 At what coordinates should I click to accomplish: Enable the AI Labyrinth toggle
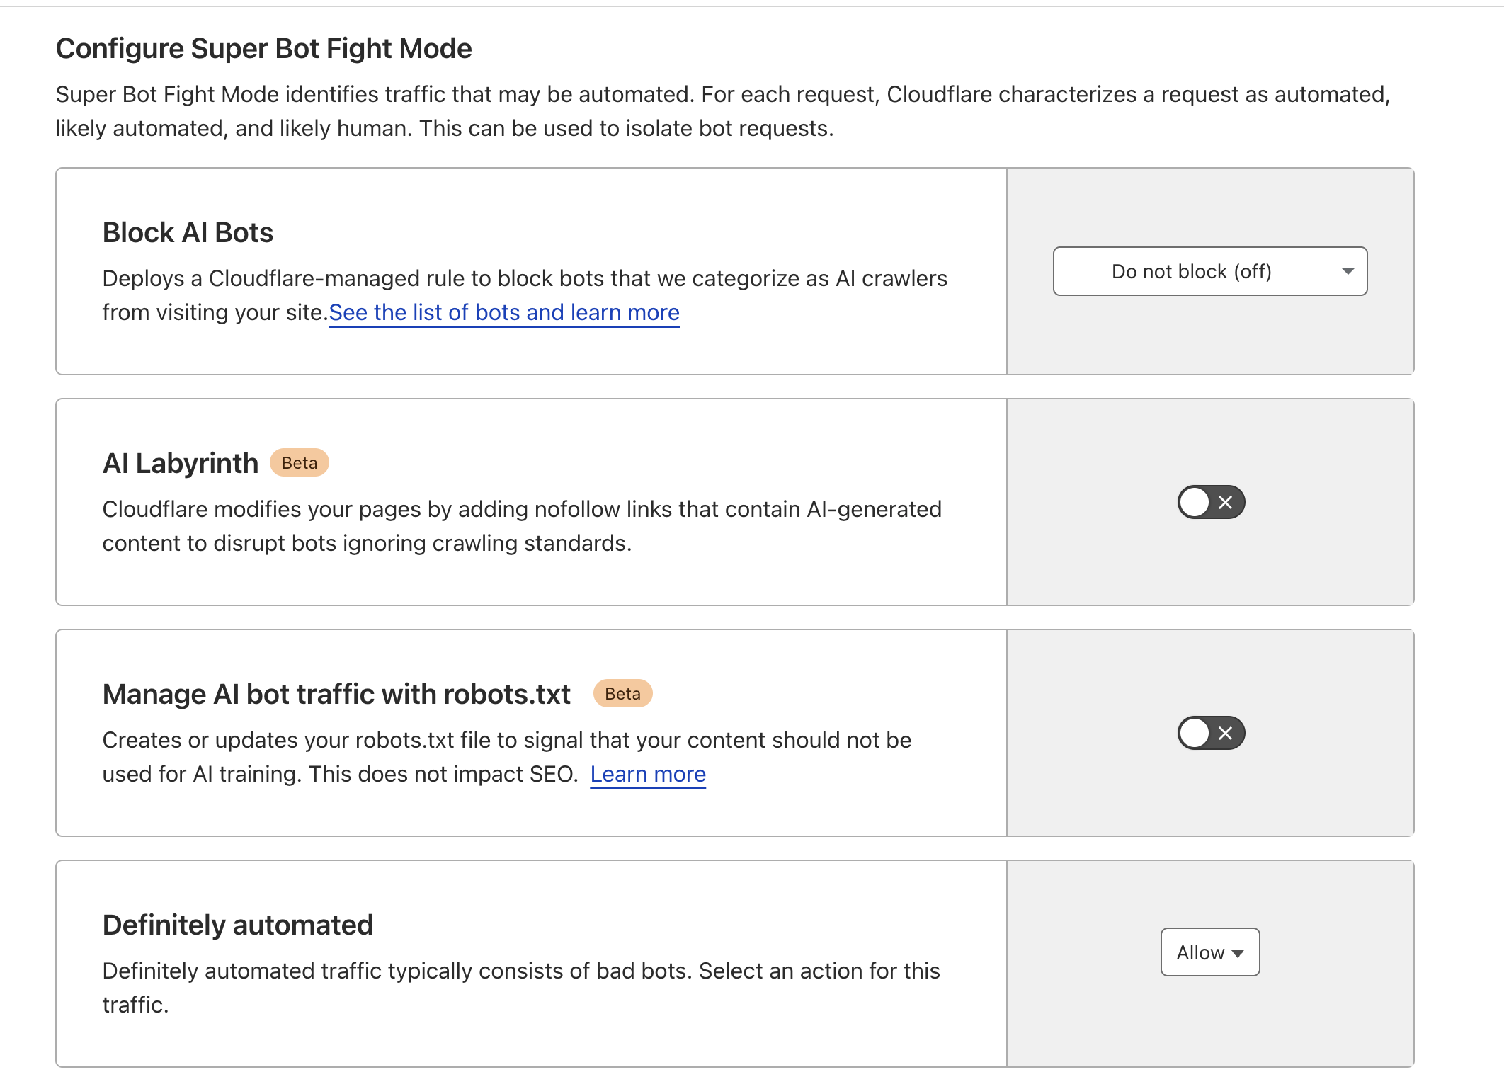1210,502
